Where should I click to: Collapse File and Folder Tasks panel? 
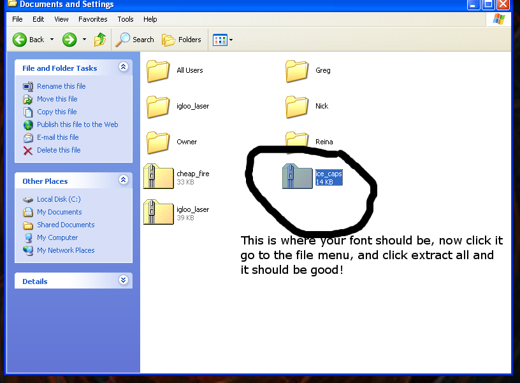(124, 67)
